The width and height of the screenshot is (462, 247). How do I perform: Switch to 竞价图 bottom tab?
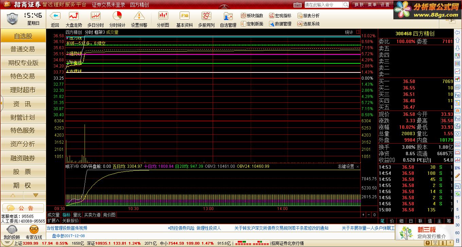[109, 215]
